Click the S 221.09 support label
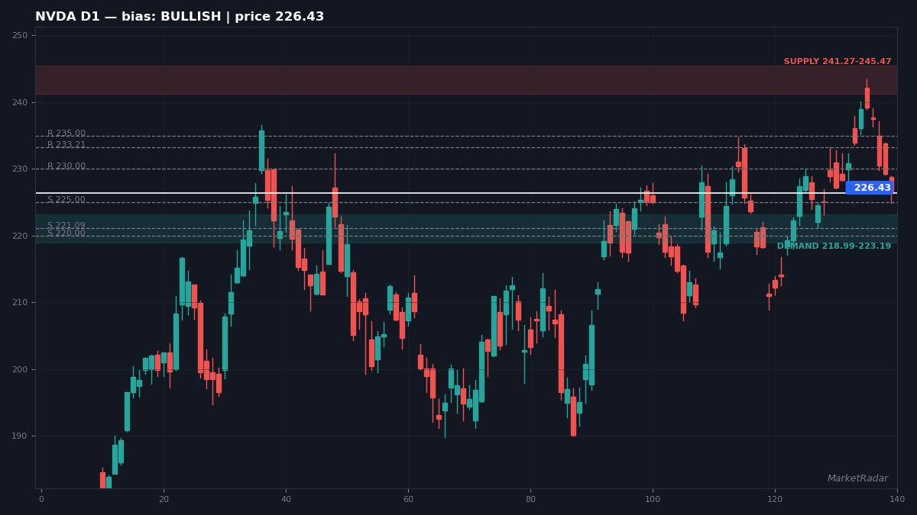Image resolution: width=917 pixels, height=515 pixels. click(66, 226)
